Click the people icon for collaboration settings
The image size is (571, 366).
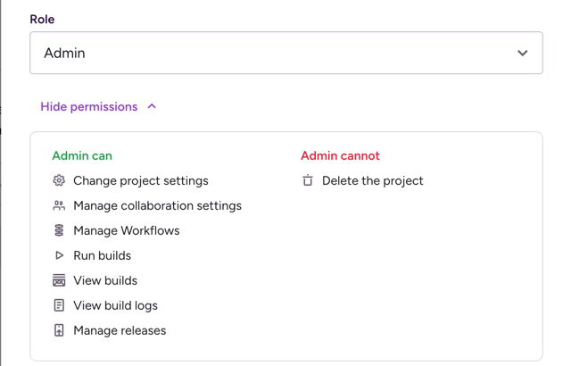click(59, 205)
